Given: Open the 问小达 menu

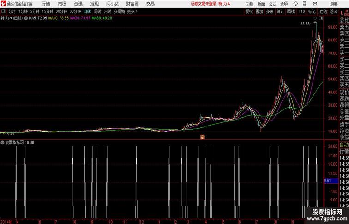Looking at the screenshot, I should [x=112, y=4].
